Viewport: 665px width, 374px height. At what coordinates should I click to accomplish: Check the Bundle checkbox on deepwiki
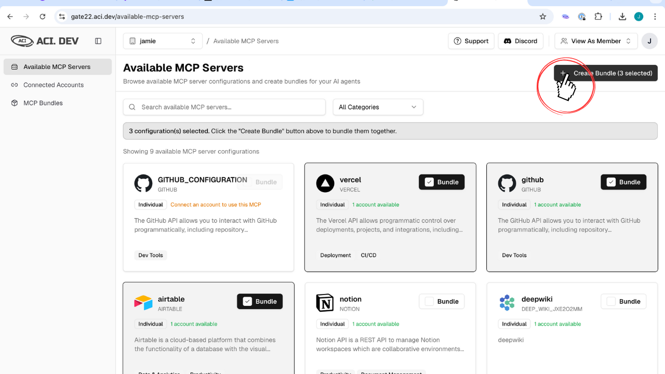(611, 302)
